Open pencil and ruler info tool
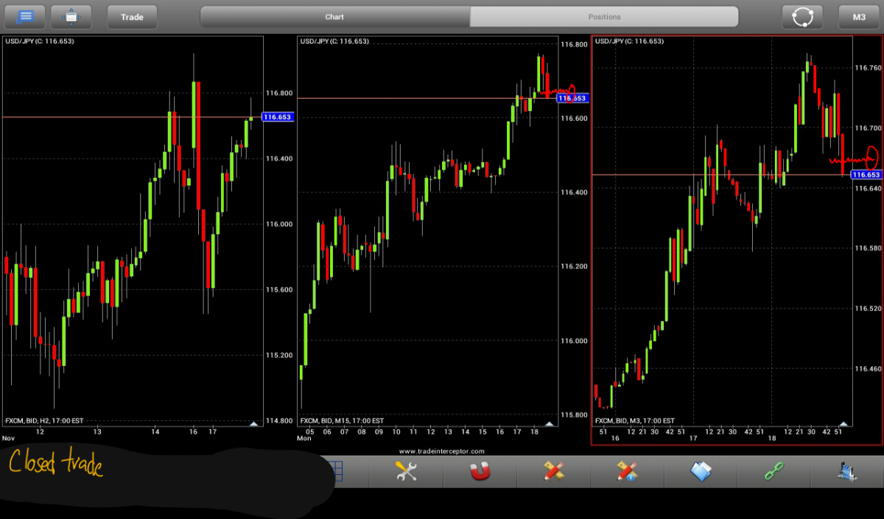The width and height of the screenshot is (884, 519). click(x=627, y=471)
